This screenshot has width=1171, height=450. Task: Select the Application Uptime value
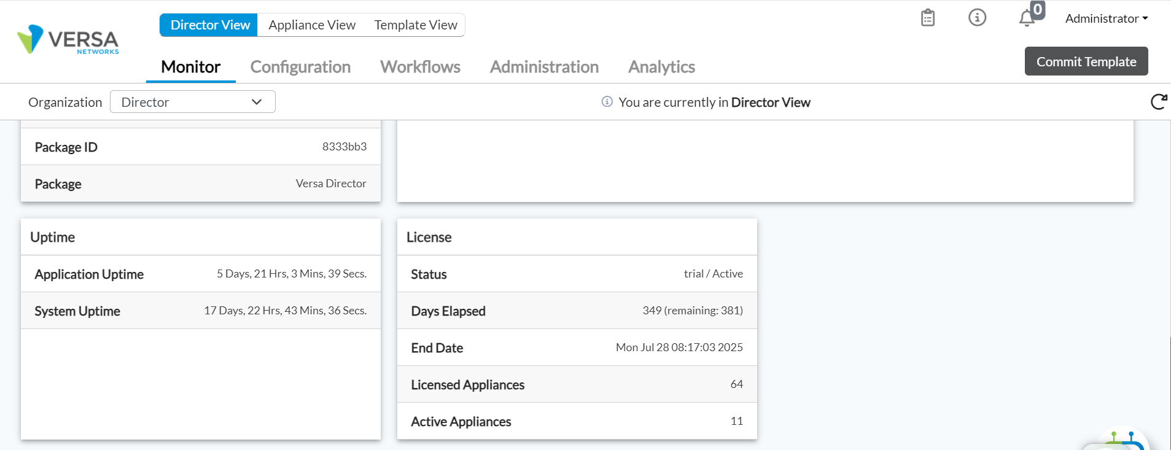point(292,274)
